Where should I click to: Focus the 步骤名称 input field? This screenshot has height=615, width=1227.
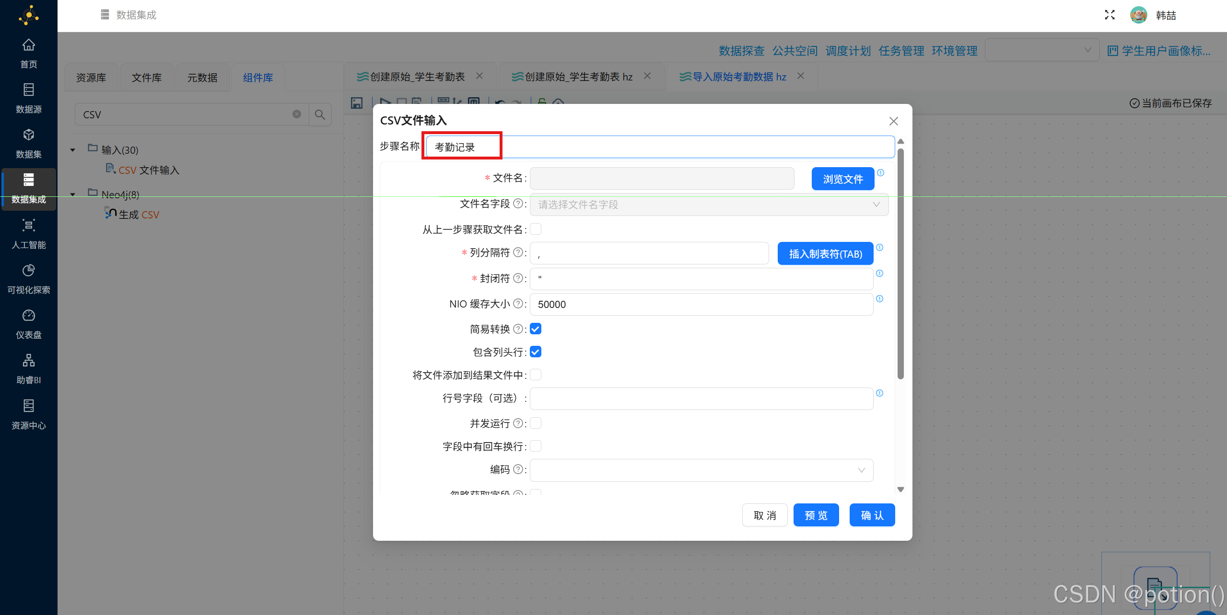pyautogui.click(x=660, y=147)
